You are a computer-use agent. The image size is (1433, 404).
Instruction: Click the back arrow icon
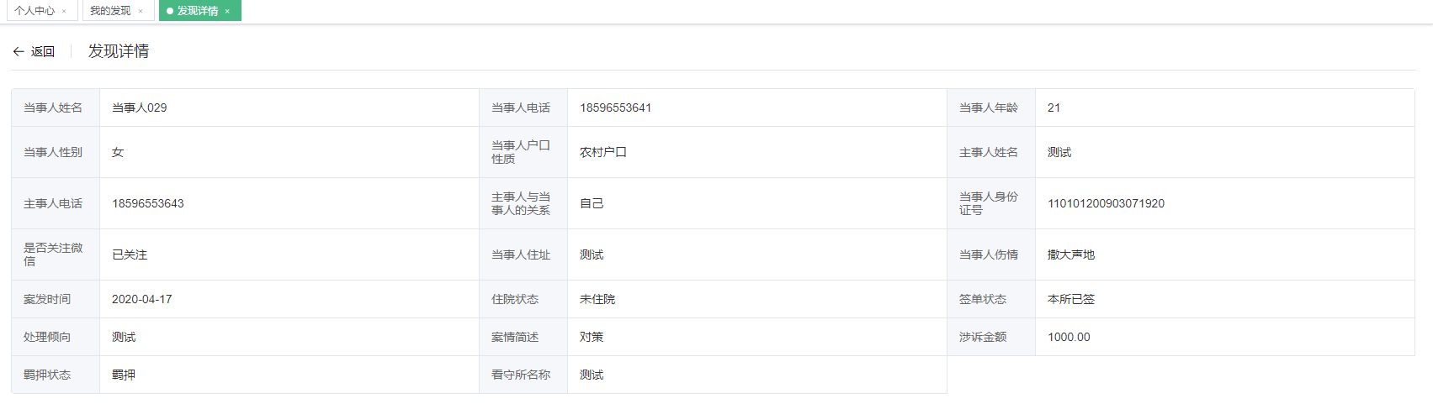(x=19, y=51)
